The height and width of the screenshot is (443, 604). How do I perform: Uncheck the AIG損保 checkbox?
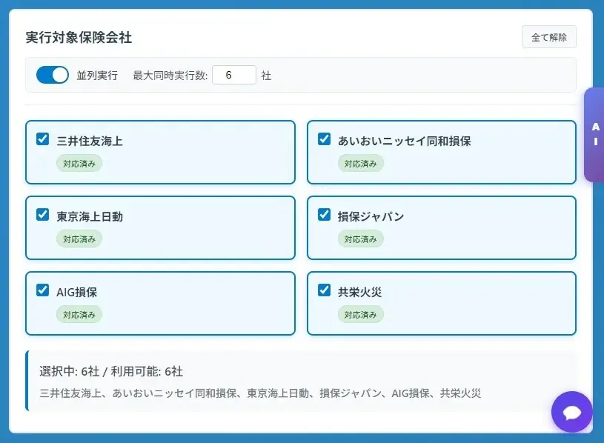pos(42,290)
